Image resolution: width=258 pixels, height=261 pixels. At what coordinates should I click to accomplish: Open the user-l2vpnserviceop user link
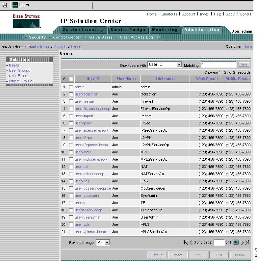(91, 145)
